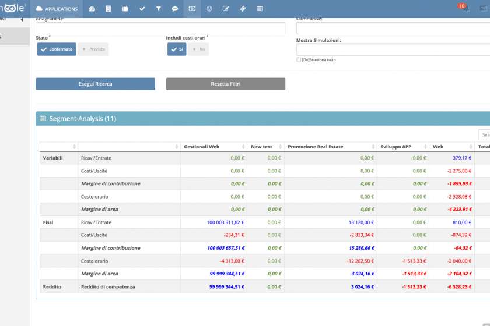Click the 18 120,00 € cell

(x=361, y=222)
